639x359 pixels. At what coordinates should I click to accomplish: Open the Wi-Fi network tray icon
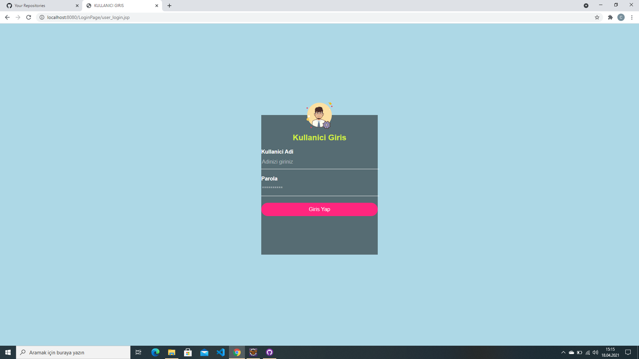(588, 352)
